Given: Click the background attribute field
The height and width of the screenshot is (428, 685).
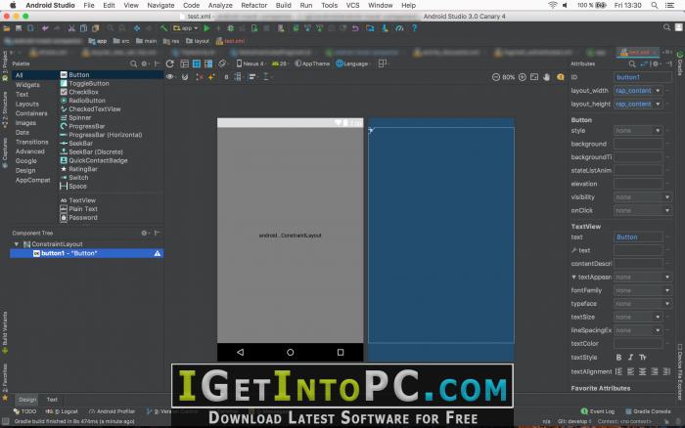Looking at the screenshot, I should click(x=638, y=144).
